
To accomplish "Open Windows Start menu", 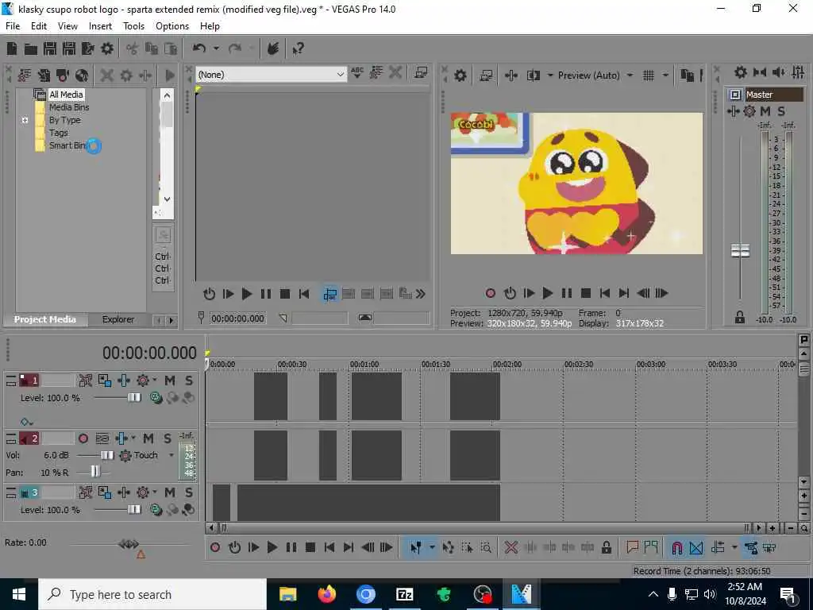I will point(19,594).
